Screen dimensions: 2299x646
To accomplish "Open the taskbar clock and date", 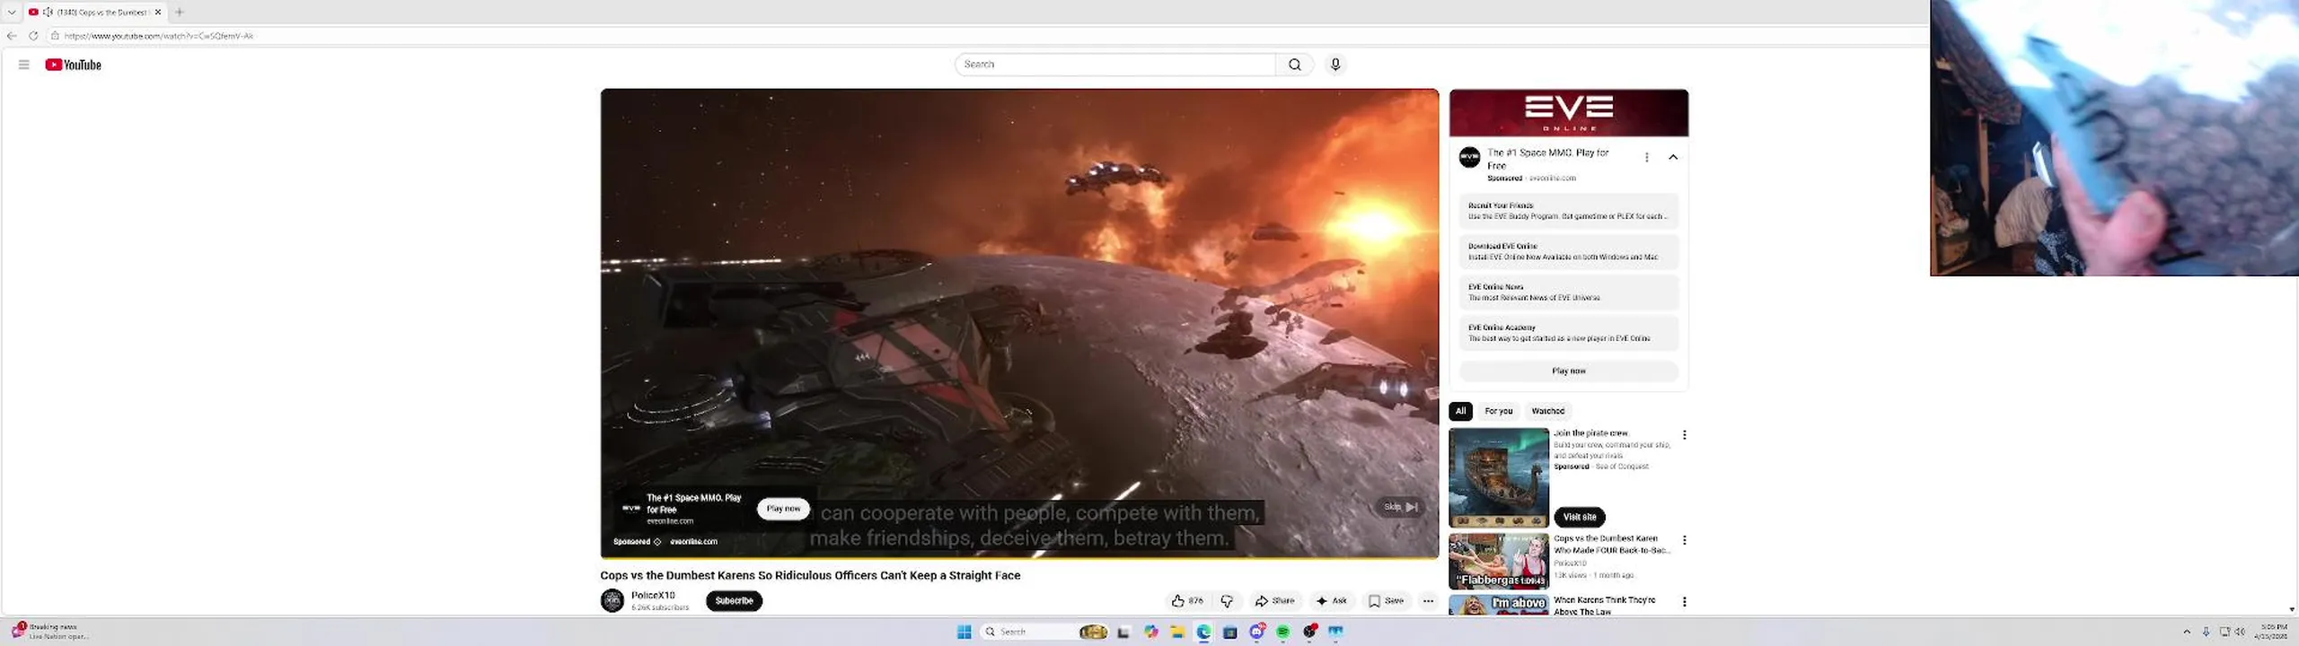I will (2272, 632).
